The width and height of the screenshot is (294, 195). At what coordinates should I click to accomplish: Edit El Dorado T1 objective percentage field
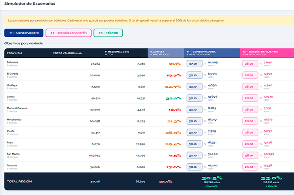coord(194,75)
